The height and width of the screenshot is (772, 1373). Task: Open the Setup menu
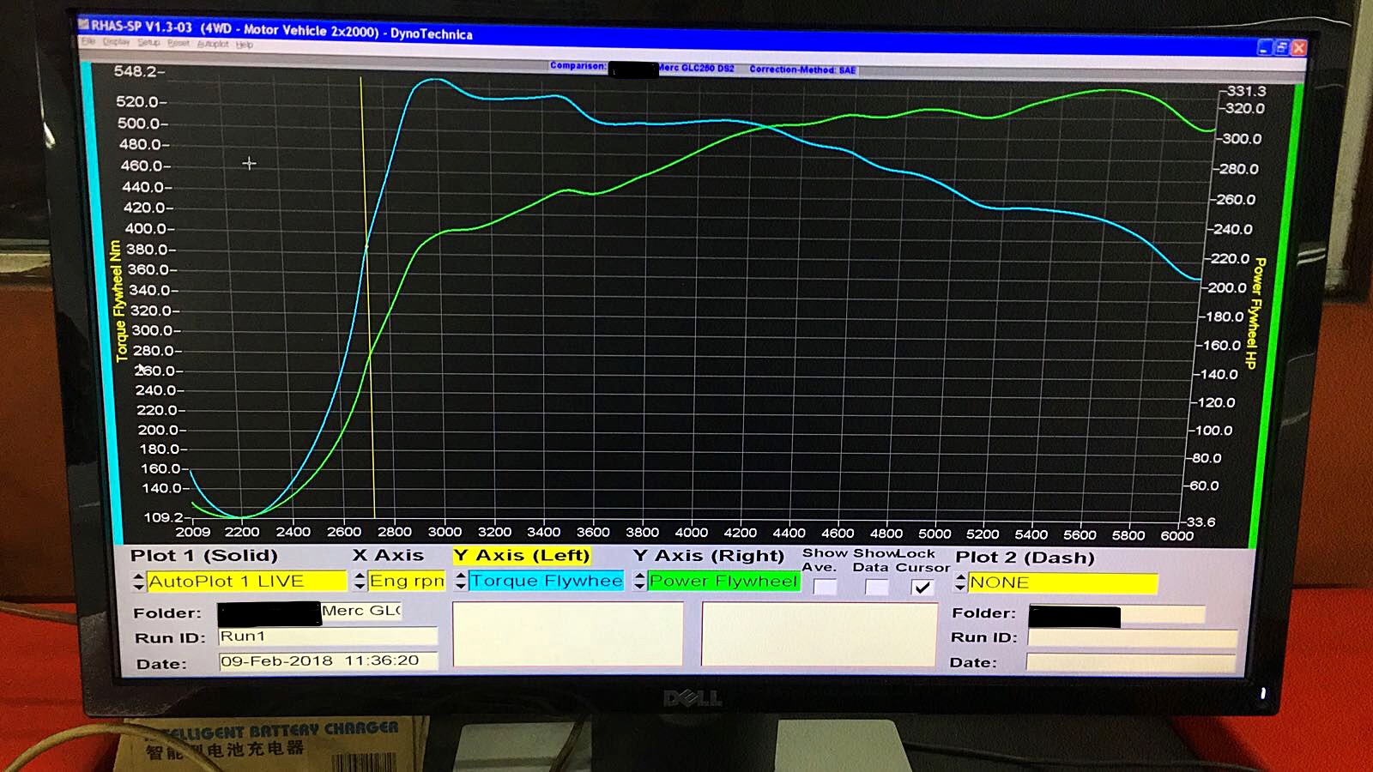(148, 43)
